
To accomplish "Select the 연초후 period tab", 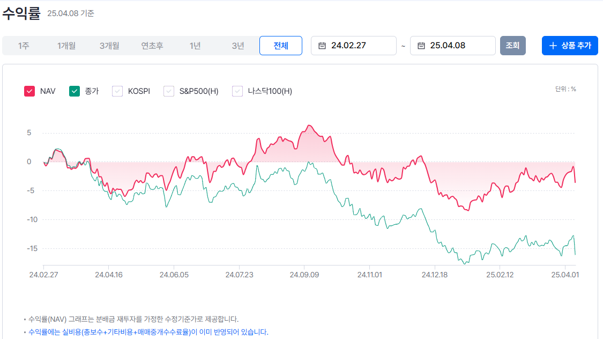I will pos(152,46).
